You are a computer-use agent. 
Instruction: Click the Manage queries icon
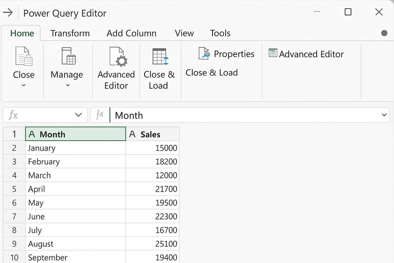68,56
